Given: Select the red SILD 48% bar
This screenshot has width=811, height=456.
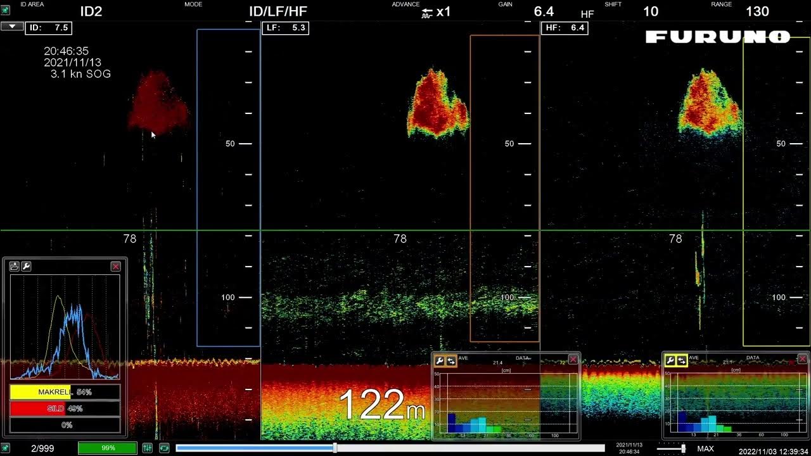Looking at the screenshot, I should pyautogui.click(x=65, y=408).
